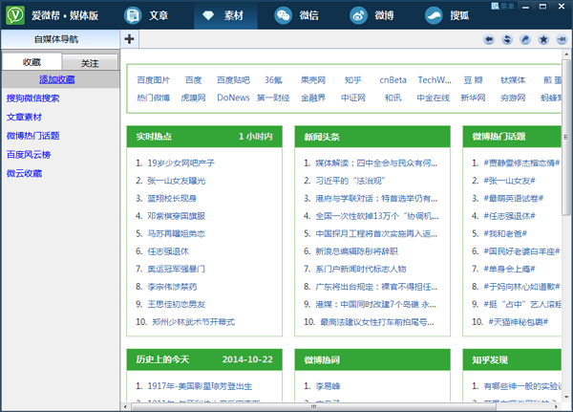Open hot topic 郑州少林武术节开幕式
Screen dimensions: 573x412
tap(193, 322)
